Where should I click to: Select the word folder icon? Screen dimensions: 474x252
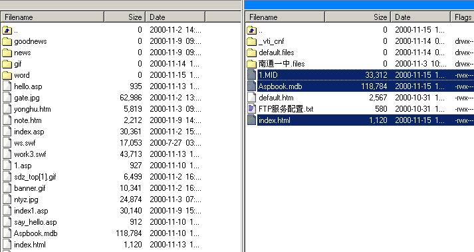(x=7, y=75)
